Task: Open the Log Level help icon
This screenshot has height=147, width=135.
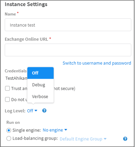Action: point(44,111)
